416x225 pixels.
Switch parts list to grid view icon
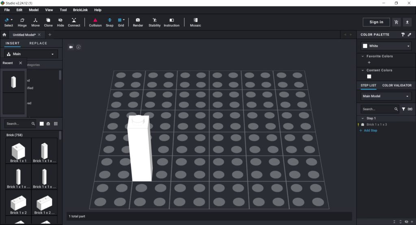[x=56, y=124]
